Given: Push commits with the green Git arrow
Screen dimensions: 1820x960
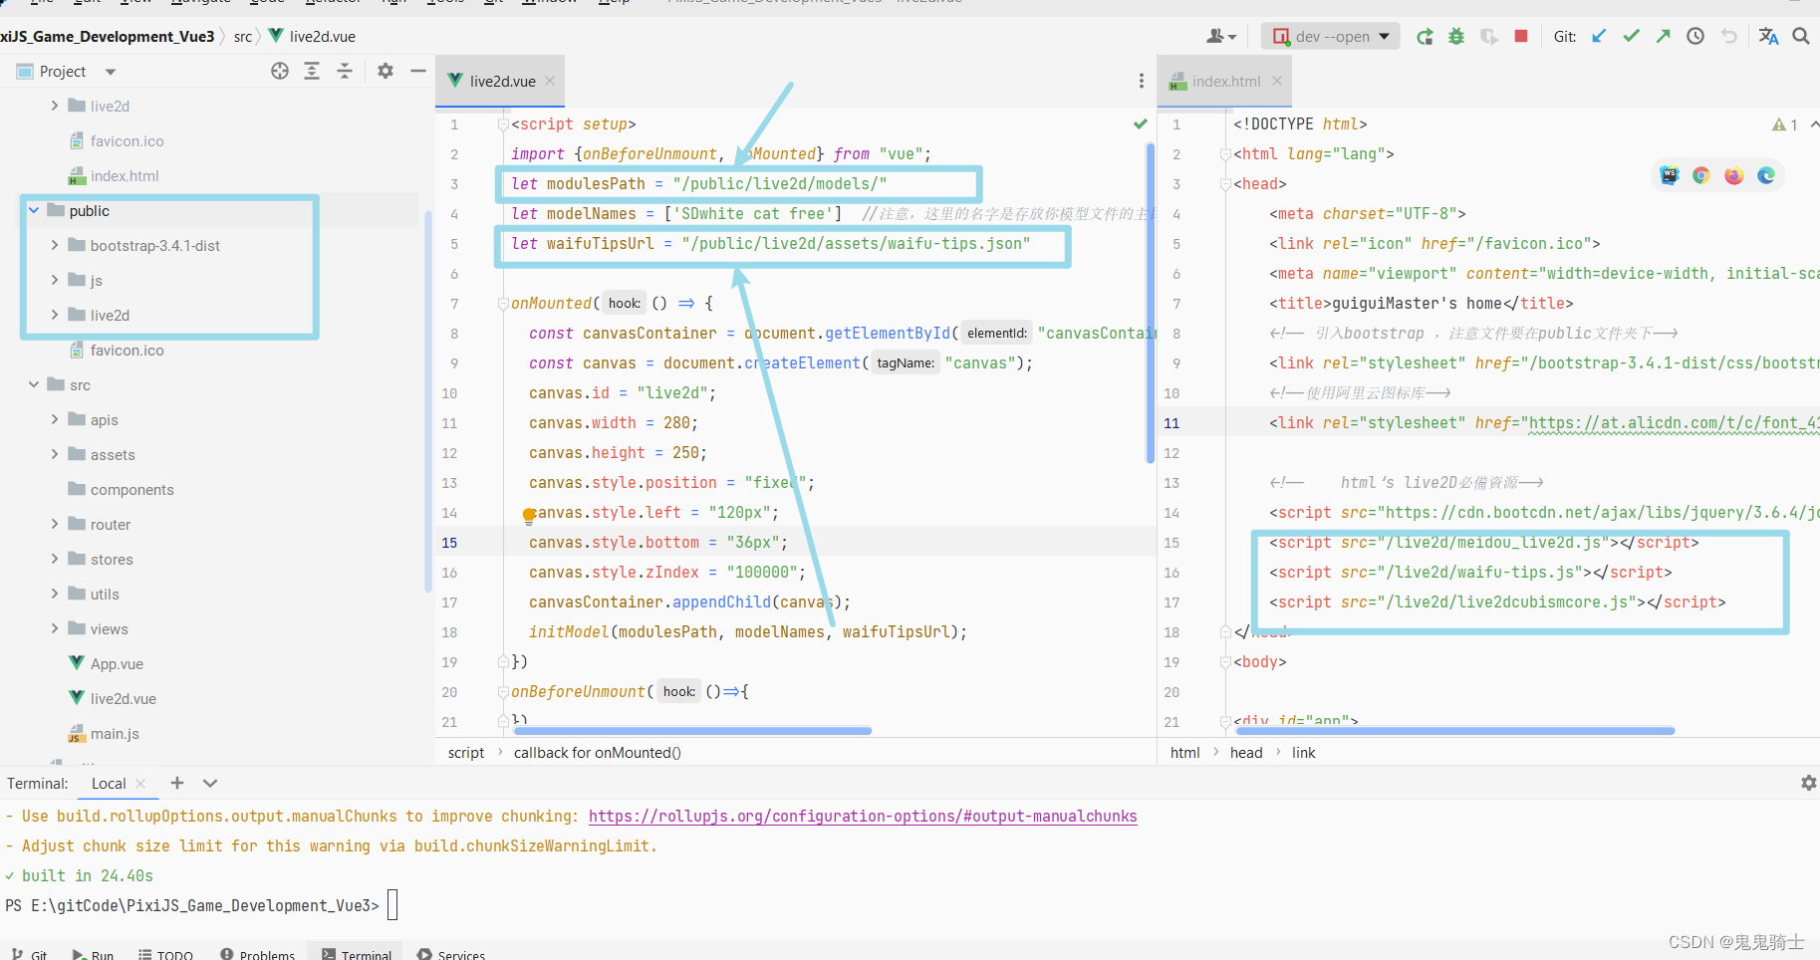Looking at the screenshot, I should (1664, 36).
